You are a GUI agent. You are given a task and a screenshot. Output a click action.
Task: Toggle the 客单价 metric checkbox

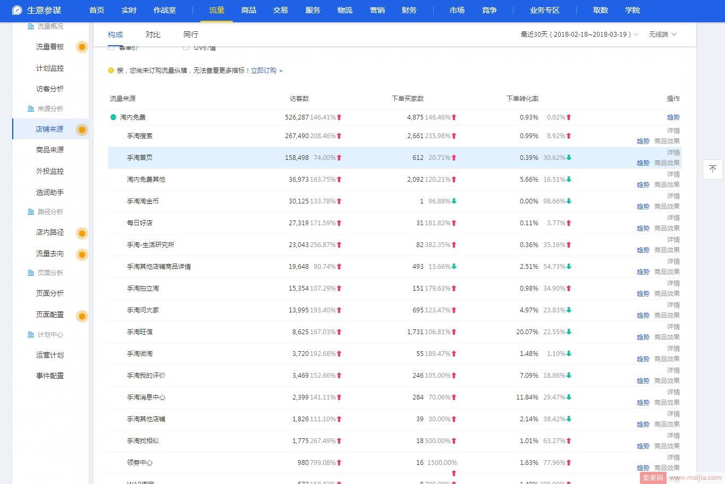pyautogui.click(x=111, y=47)
